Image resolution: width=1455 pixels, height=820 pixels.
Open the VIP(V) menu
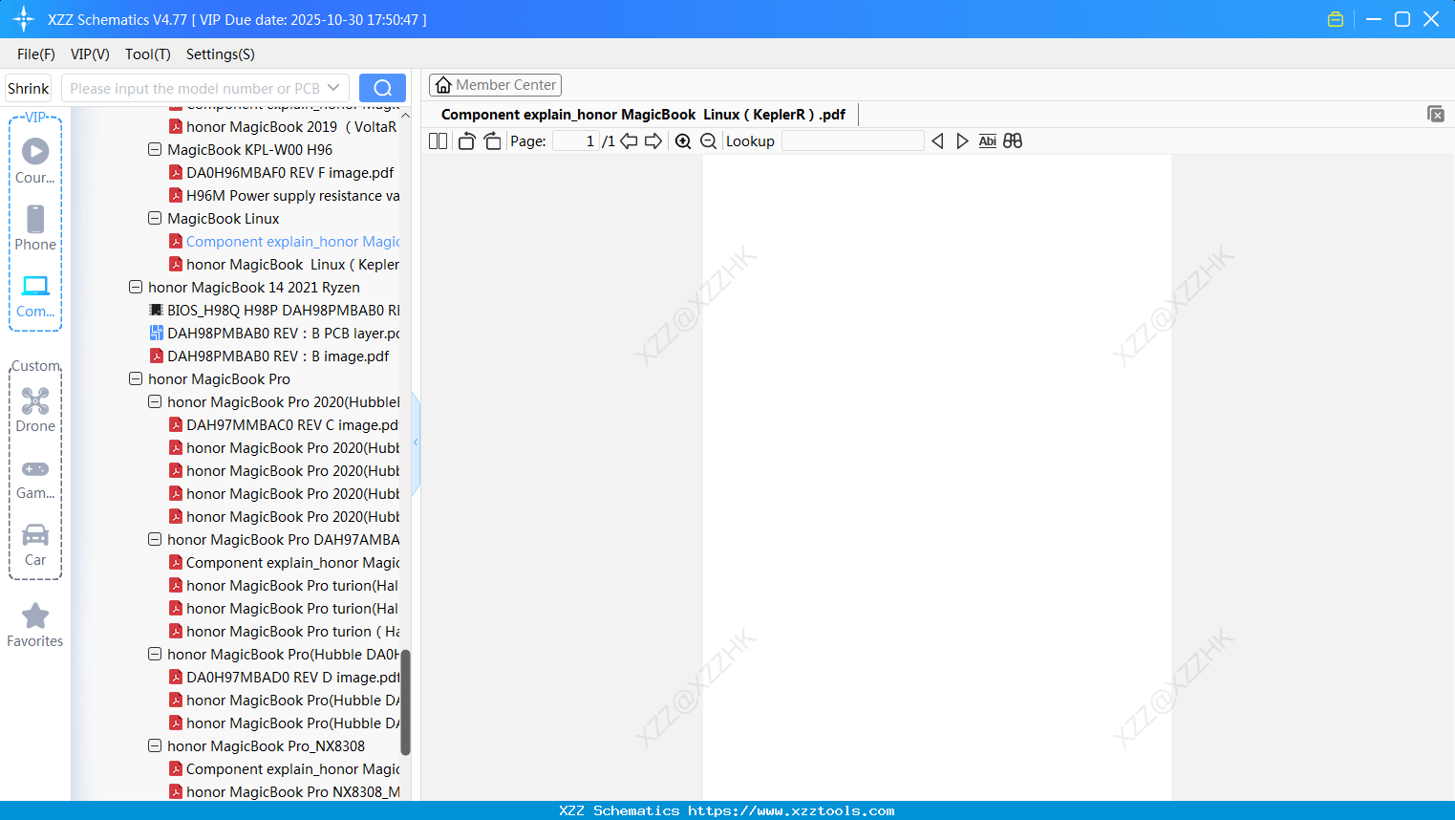90,54
